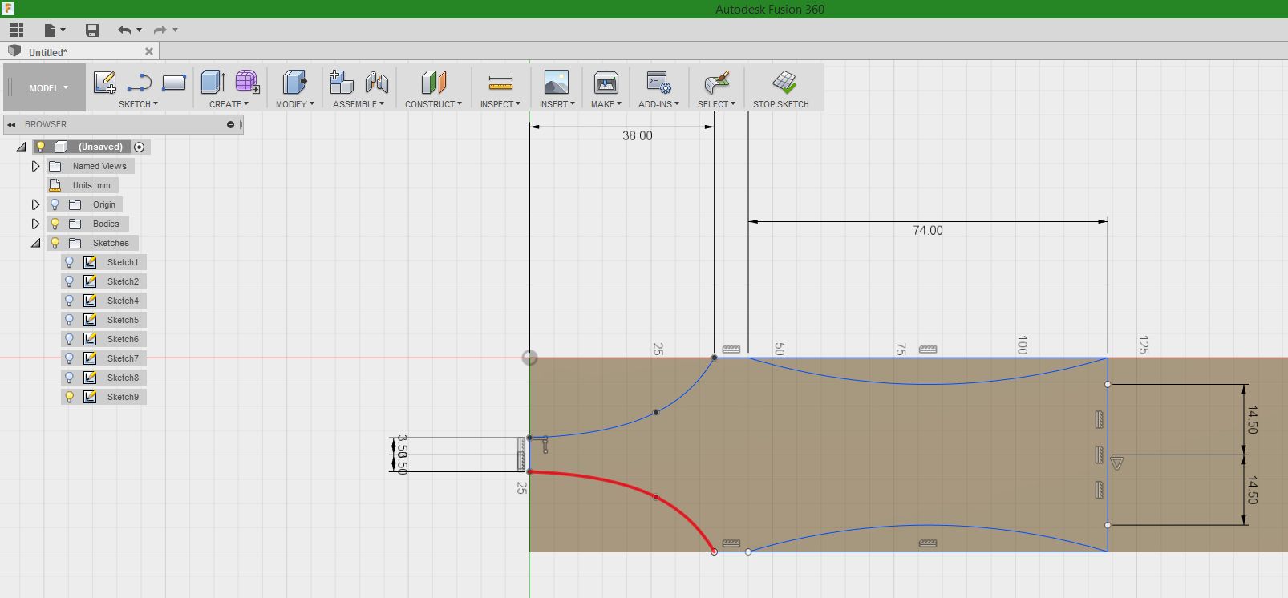1288x598 pixels.
Task: Open the undo history dropdown arrow
Action: pos(140,30)
